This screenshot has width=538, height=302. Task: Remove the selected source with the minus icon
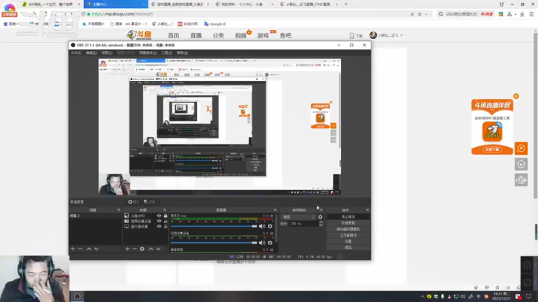coord(134,249)
